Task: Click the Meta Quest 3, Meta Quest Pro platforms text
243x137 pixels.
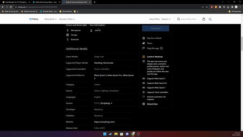Action: coord(114,77)
